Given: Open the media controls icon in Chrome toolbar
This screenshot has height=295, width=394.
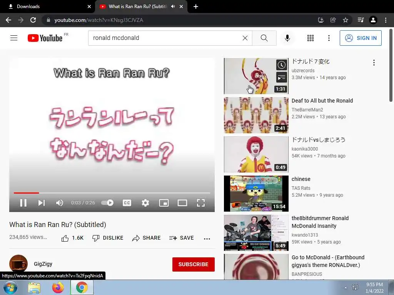Looking at the screenshot, I should coord(361,20).
